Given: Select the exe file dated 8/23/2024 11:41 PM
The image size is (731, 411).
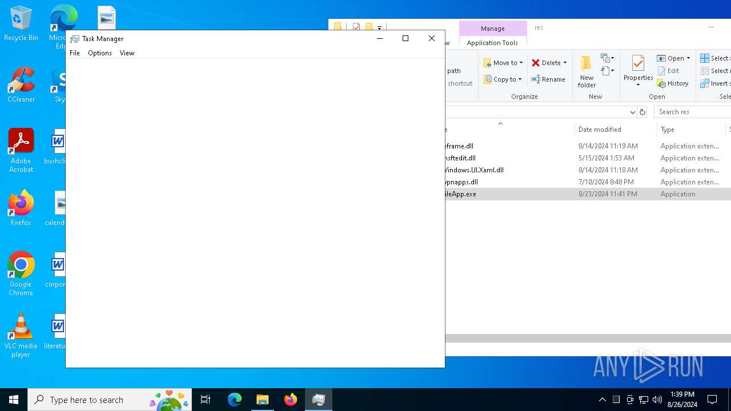Looking at the screenshot, I should coord(588,194).
